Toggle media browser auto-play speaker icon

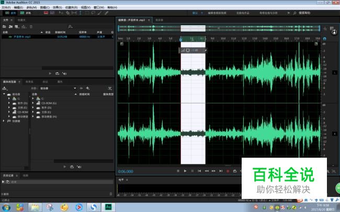[x=79, y=167]
